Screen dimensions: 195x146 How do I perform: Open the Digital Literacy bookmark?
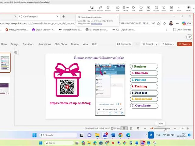click(x=43, y=30)
